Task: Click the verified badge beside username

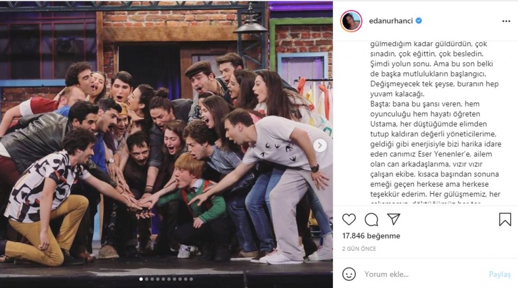Action: click(419, 21)
